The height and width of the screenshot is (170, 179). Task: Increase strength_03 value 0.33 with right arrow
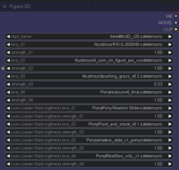pos(170,84)
